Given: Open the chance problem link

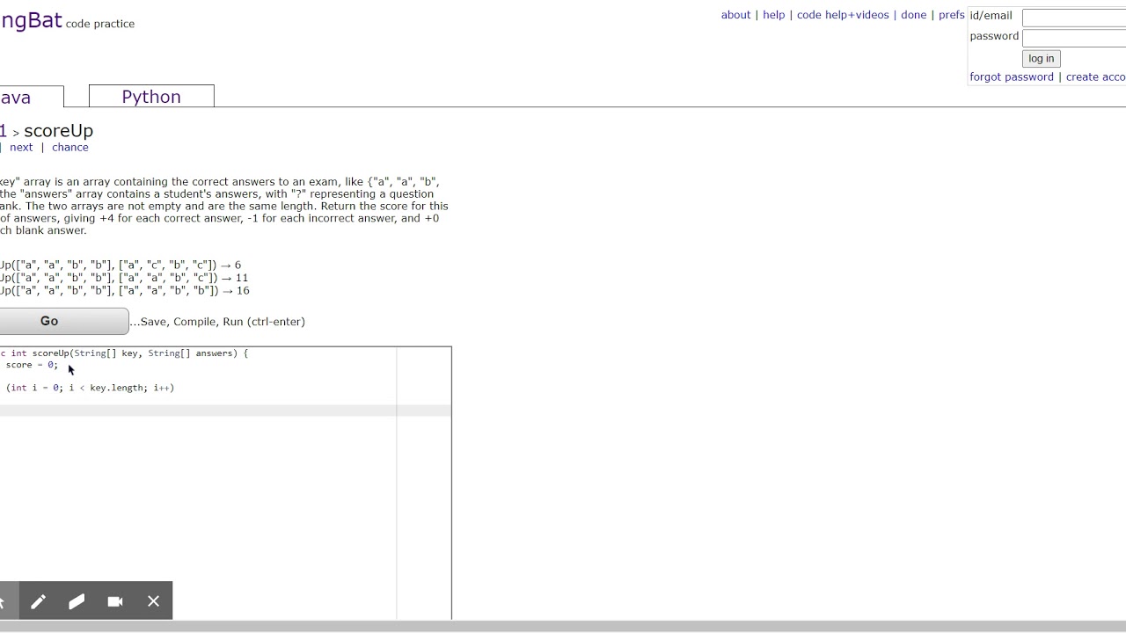Looking at the screenshot, I should pyautogui.click(x=70, y=147).
